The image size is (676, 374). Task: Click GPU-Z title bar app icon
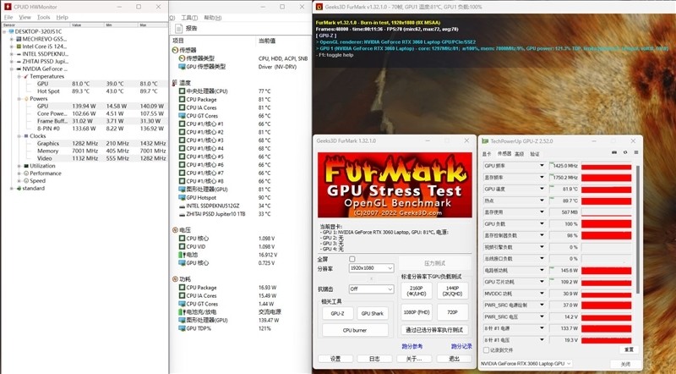coord(485,141)
